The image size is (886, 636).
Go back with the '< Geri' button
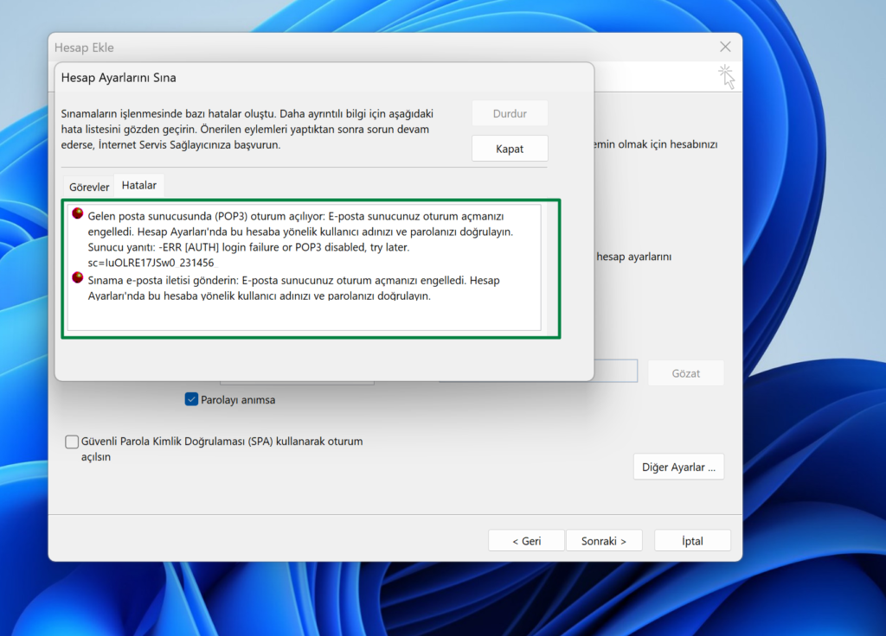(526, 541)
